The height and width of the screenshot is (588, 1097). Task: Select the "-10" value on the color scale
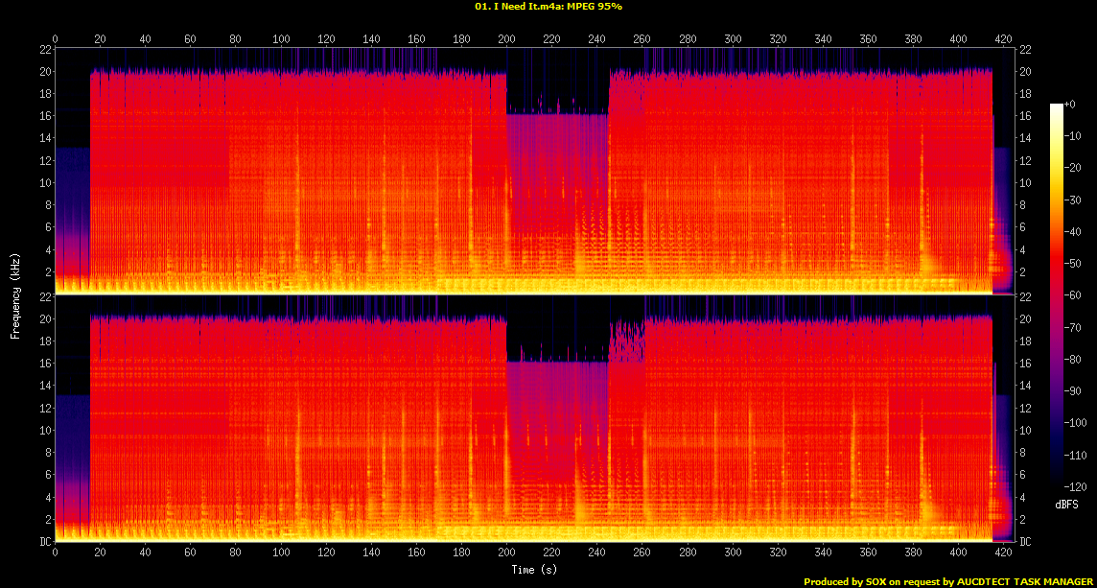[1072, 136]
